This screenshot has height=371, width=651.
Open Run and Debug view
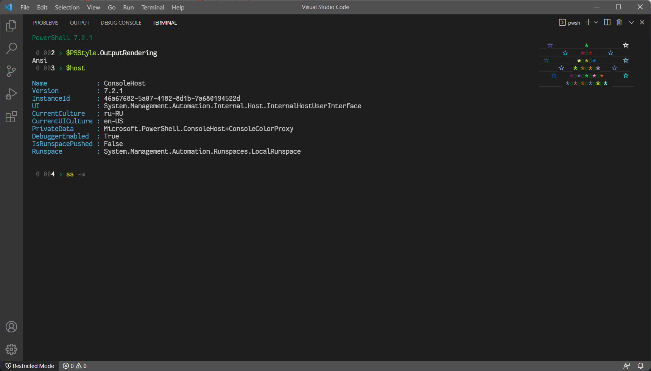pyautogui.click(x=11, y=94)
